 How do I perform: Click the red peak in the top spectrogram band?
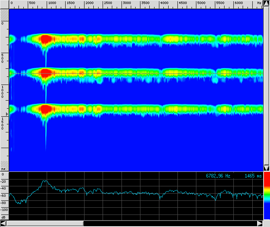45,39
